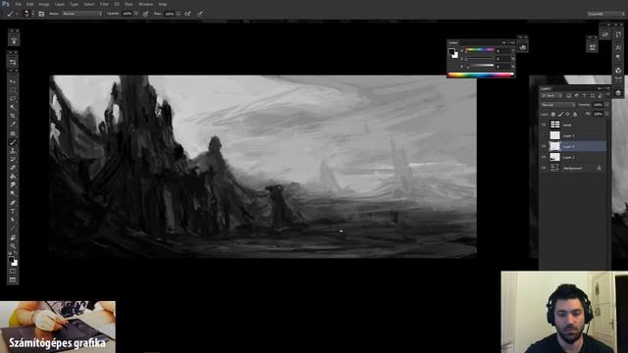Open the Color panel flyout menu

tap(512, 42)
